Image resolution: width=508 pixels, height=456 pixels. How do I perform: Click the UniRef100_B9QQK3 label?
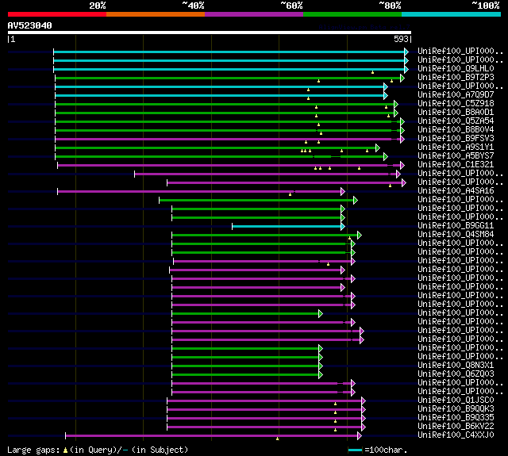tap(456, 409)
